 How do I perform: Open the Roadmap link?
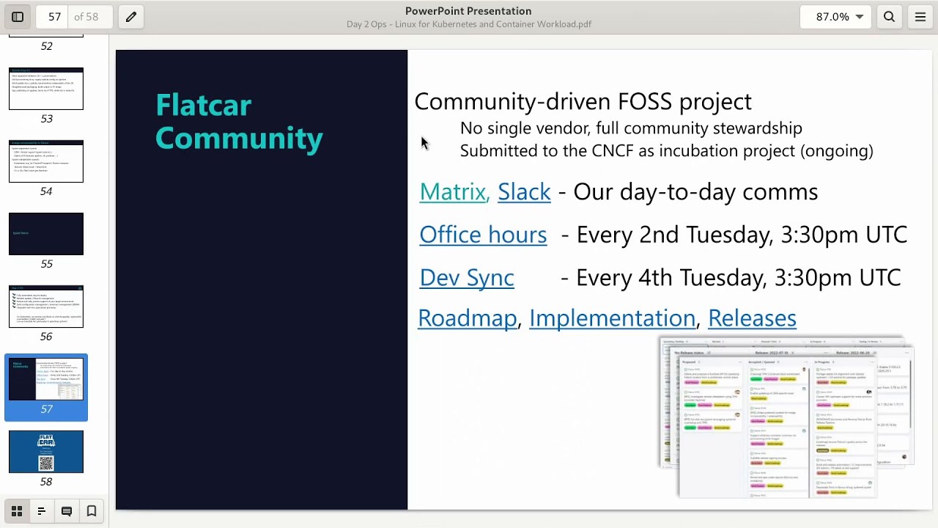467,318
